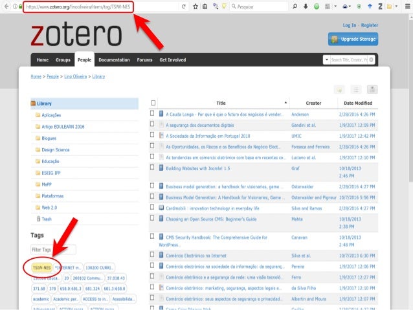
Task: Go to the Forums tab
Action: pyautogui.click(x=144, y=60)
